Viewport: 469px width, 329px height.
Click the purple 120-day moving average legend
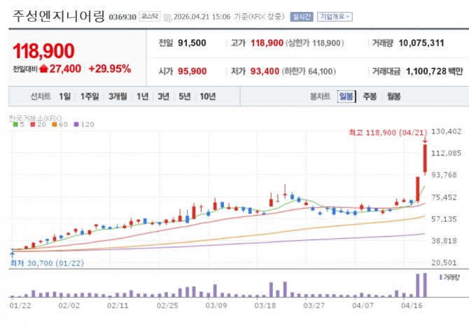coord(84,125)
